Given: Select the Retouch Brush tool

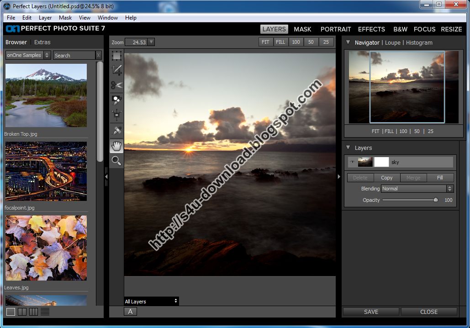Looking at the screenshot, I should coord(116,130).
